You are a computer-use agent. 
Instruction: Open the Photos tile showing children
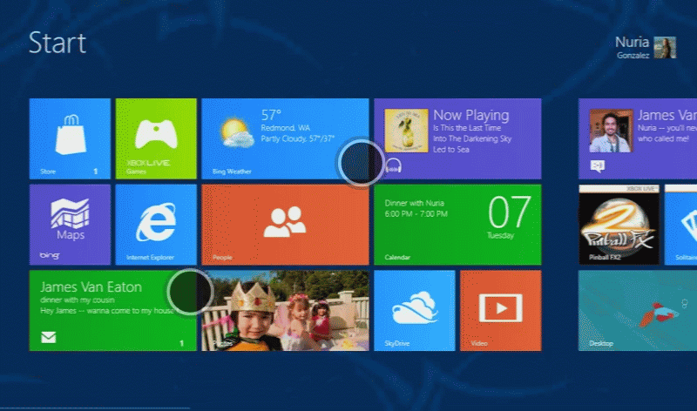285,311
